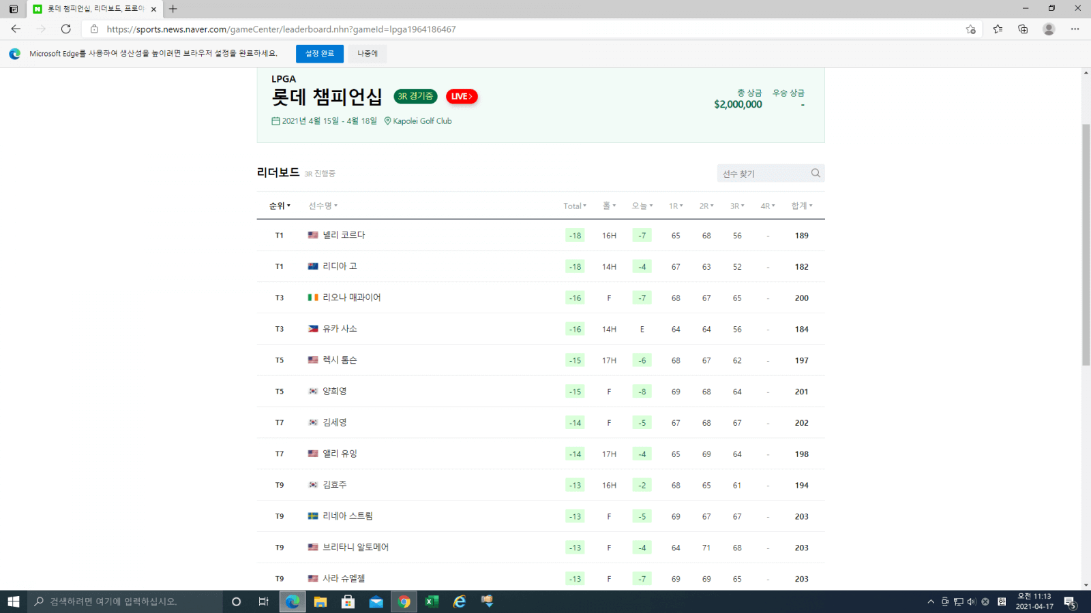Click the calendar icon beside tournament dates
Viewport: 1091px width, 613px height.
pyautogui.click(x=275, y=121)
